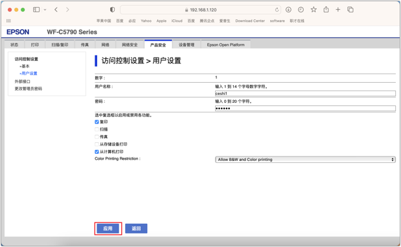The width and height of the screenshot is (401, 247).
Task: Bookmark the page with the star icon
Action: click(x=314, y=10)
